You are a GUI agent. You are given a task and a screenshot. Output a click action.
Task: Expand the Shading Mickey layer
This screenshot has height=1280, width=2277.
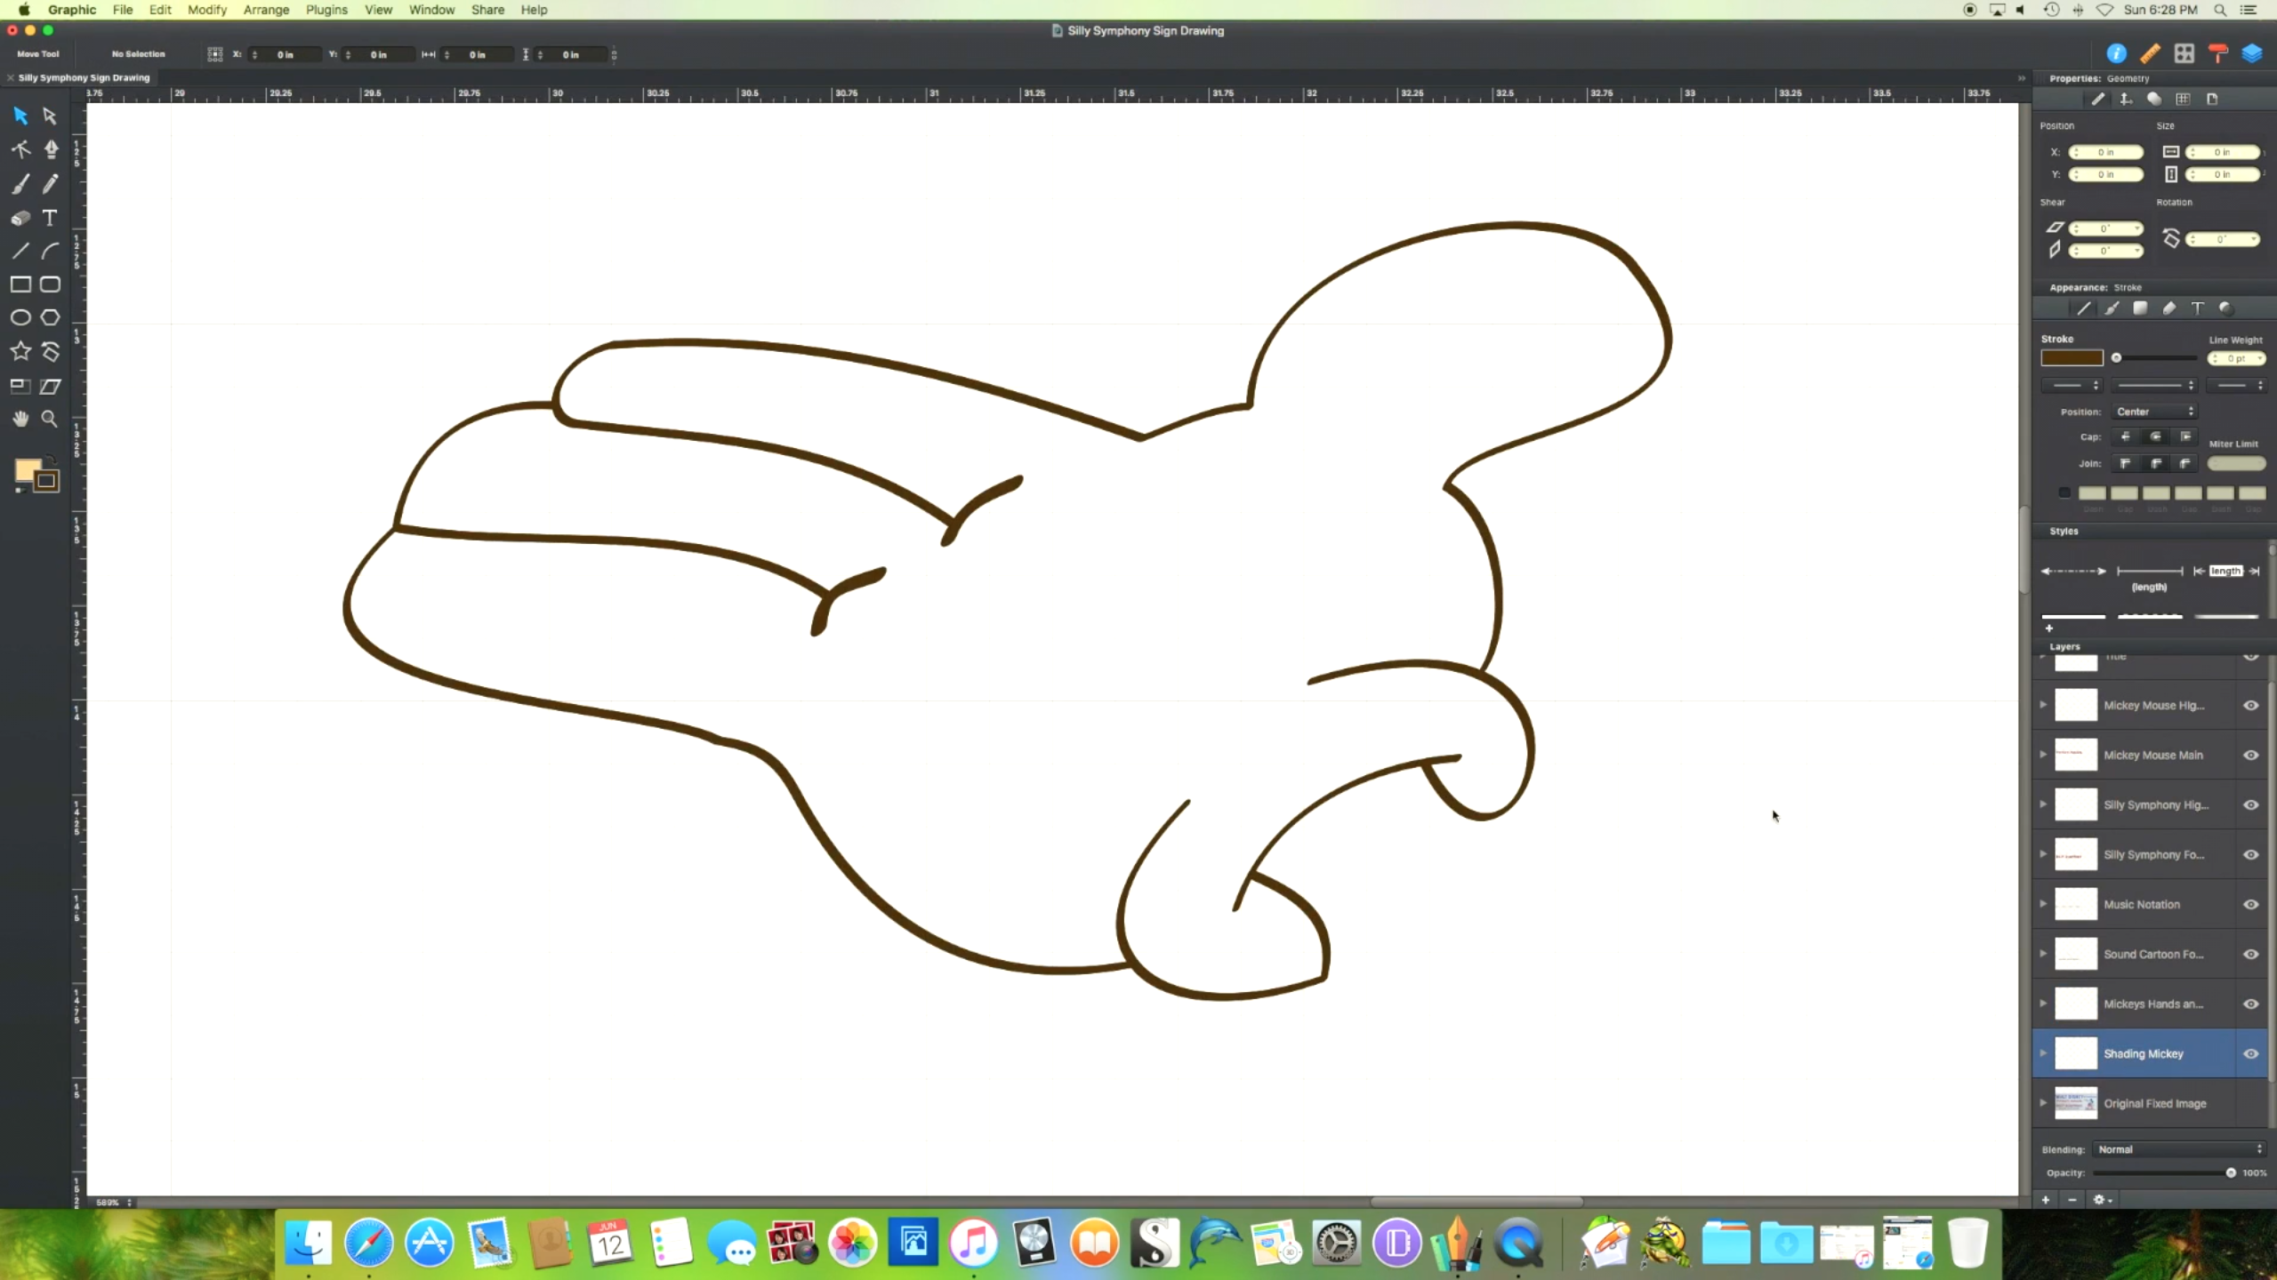[x=2043, y=1052]
